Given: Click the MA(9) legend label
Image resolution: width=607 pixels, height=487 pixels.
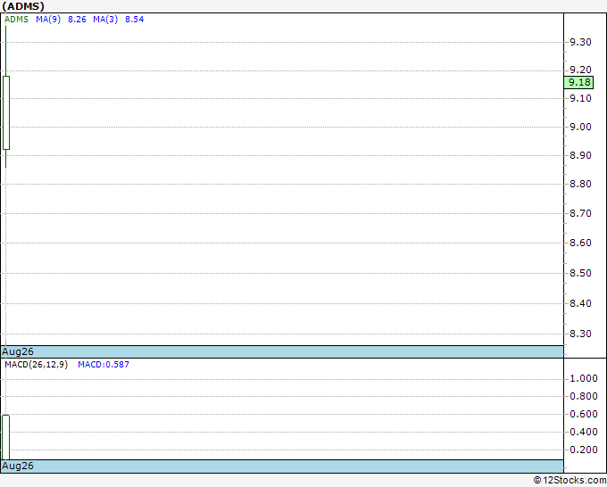Looking at the screenshot, I should [48, 20].
